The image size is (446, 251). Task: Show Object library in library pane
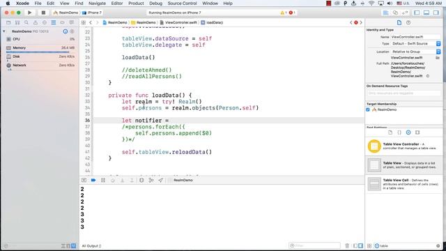click(x=408, y=132)
